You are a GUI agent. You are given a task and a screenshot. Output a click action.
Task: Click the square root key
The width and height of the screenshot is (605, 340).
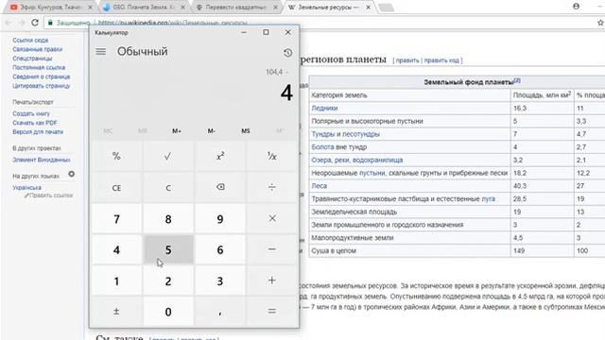168,156
